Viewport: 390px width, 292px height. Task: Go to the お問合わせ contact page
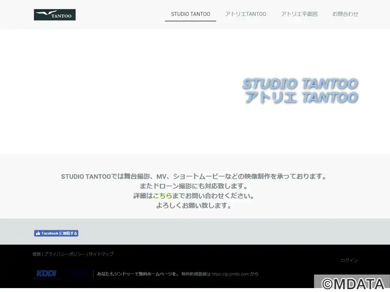click(345, 14)
